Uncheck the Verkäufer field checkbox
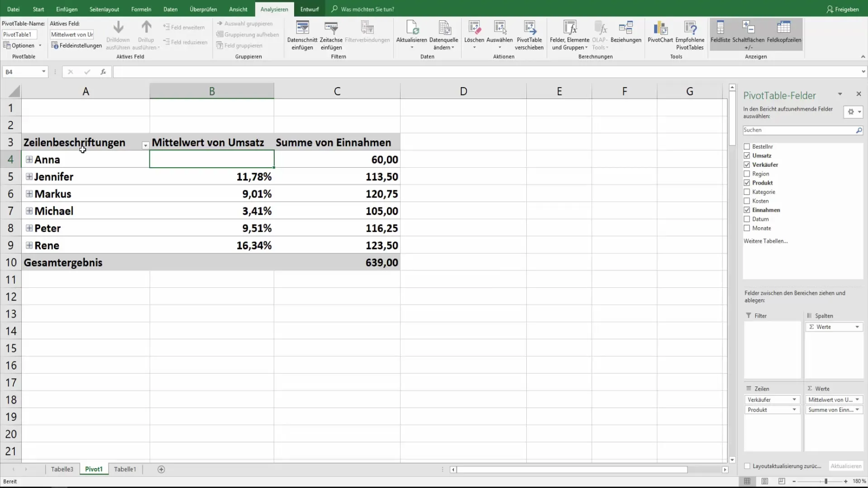Viewport: 868px width, 488px height. pos(747,165)
